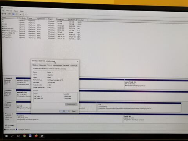This screenshot has width=188, height=141.
Task: Click the black 'Nem lefoglalt' legend swatch
Action: click(x=5, y=130)
